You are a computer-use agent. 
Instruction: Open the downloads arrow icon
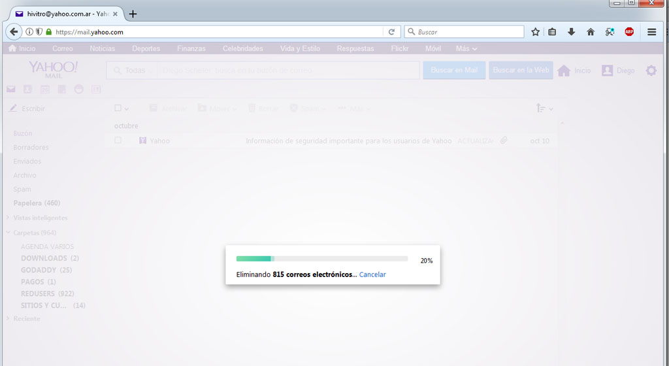click(x=571, y=31)
